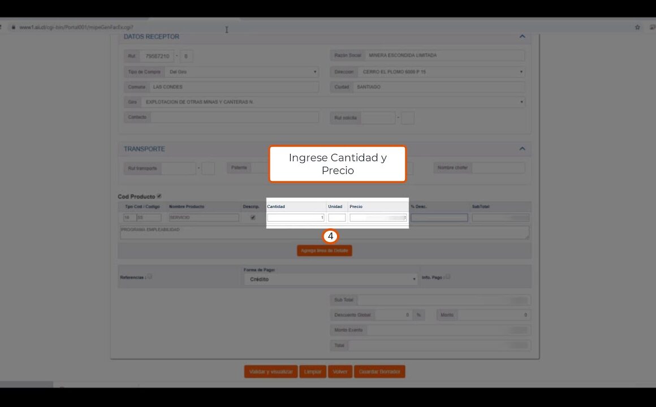Click the Rut transporte number field
The height and width of the screenshot is (407, 656).
[178, 168]
